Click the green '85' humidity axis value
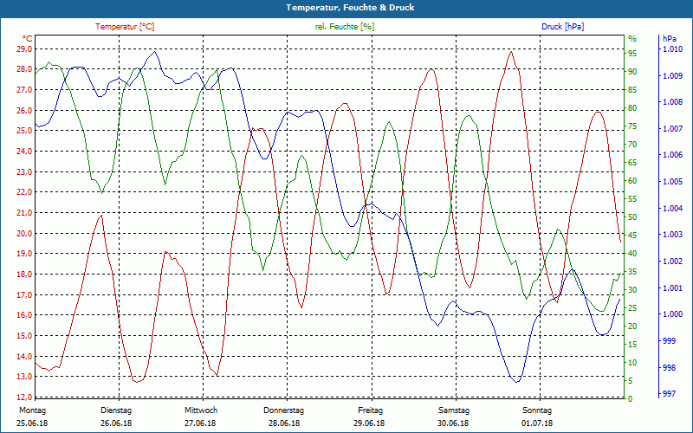This screenshot has height=433, width=693. (632, 90)
